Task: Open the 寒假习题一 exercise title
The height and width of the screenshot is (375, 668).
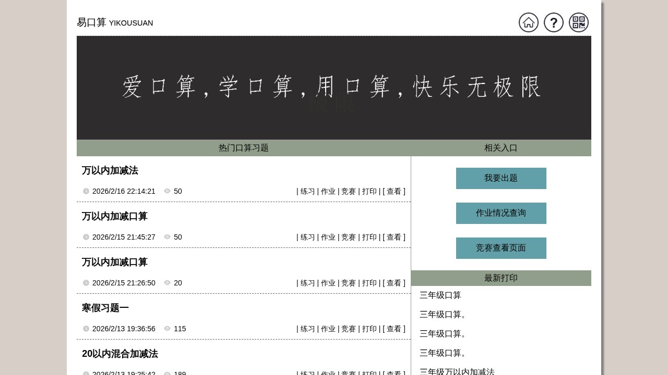Action: (x=105, y=308)
